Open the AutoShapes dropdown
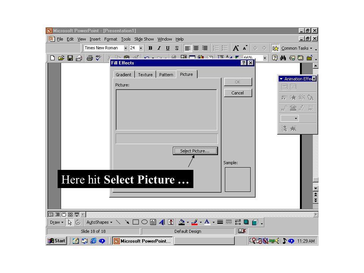This screenshot has width=364, height=273. [99, 222]
